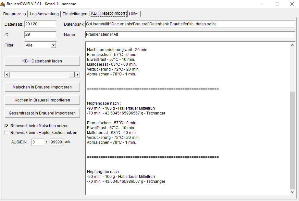The image size is (299, 201).
Task: Click right arrow of record scrollbar
Action: point(77,74)
